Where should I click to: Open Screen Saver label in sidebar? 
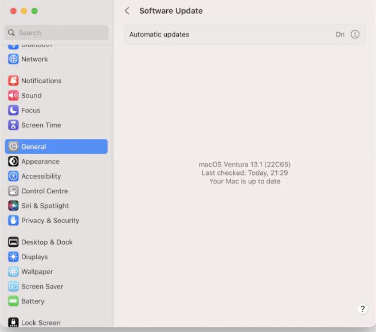(x=42, y=287)
